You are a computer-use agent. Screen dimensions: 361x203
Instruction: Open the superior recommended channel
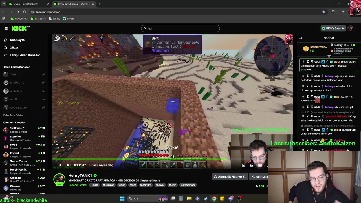click(24, 138)
